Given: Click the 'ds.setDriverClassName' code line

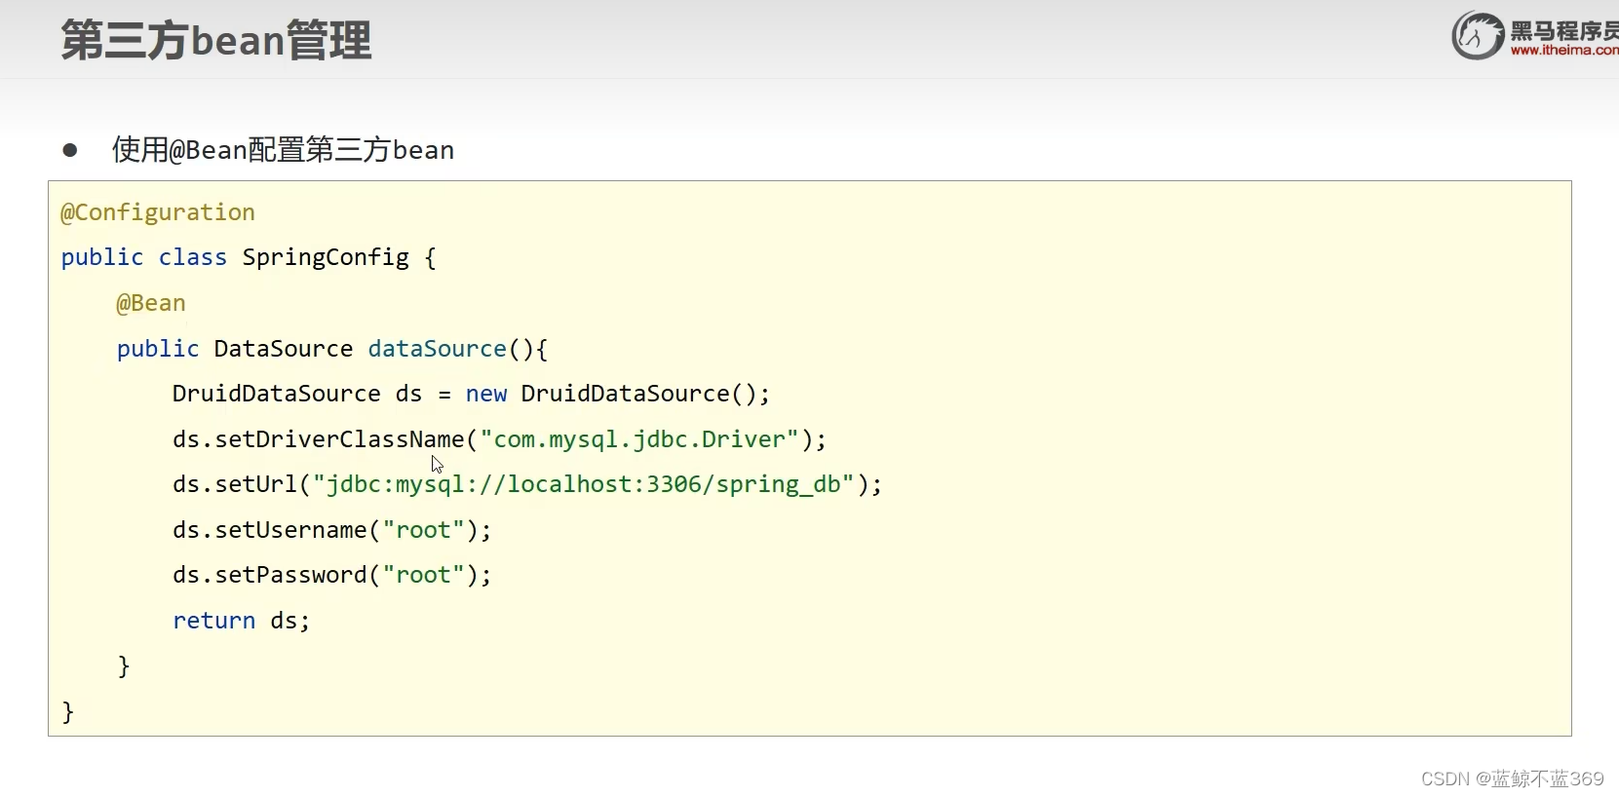Looking at the screenshot, I should 499,439.
